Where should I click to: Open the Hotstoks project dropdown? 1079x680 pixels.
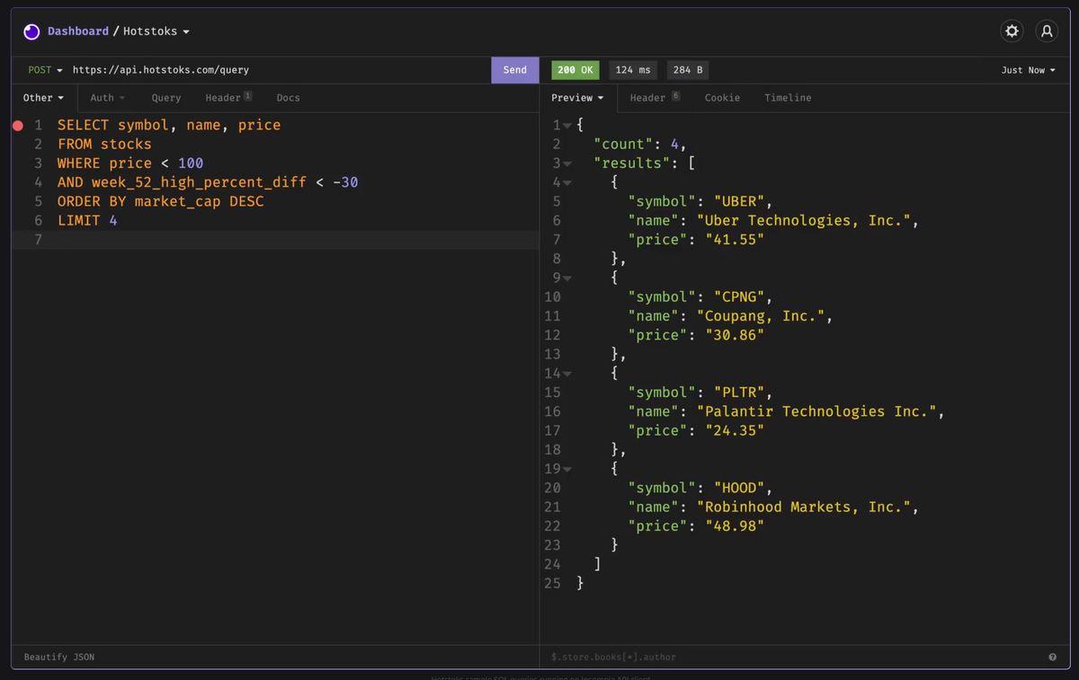(x=156, y=31)
